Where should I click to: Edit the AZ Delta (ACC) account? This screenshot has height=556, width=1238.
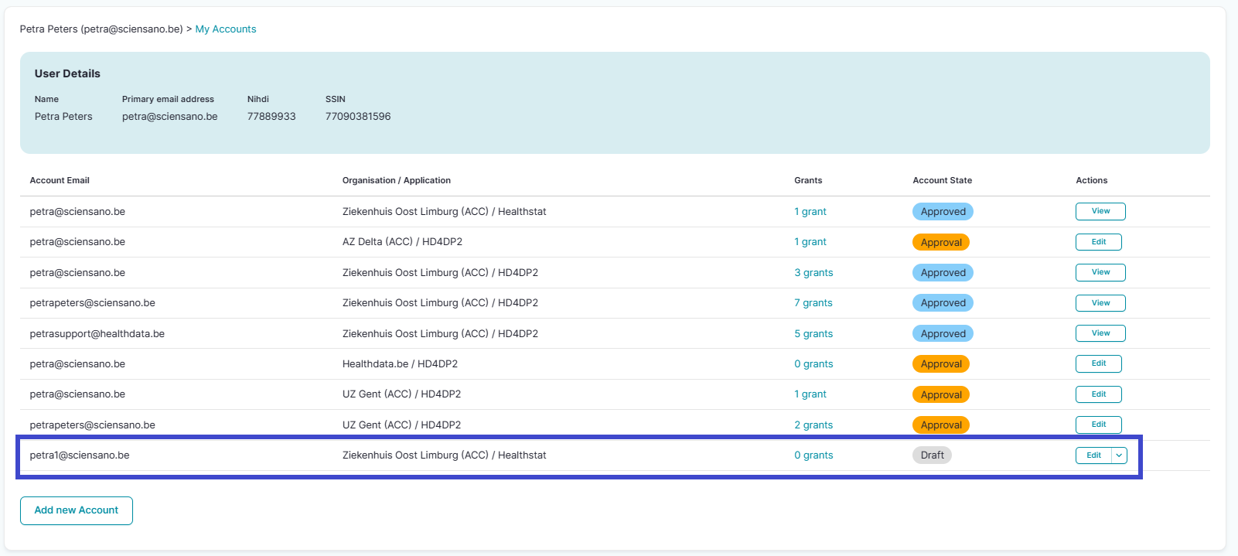pos(1098,242)
